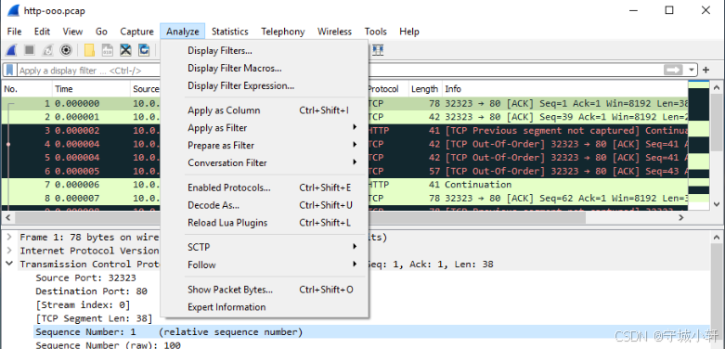Click the Stop capture square icon

[x=29, y=50]
